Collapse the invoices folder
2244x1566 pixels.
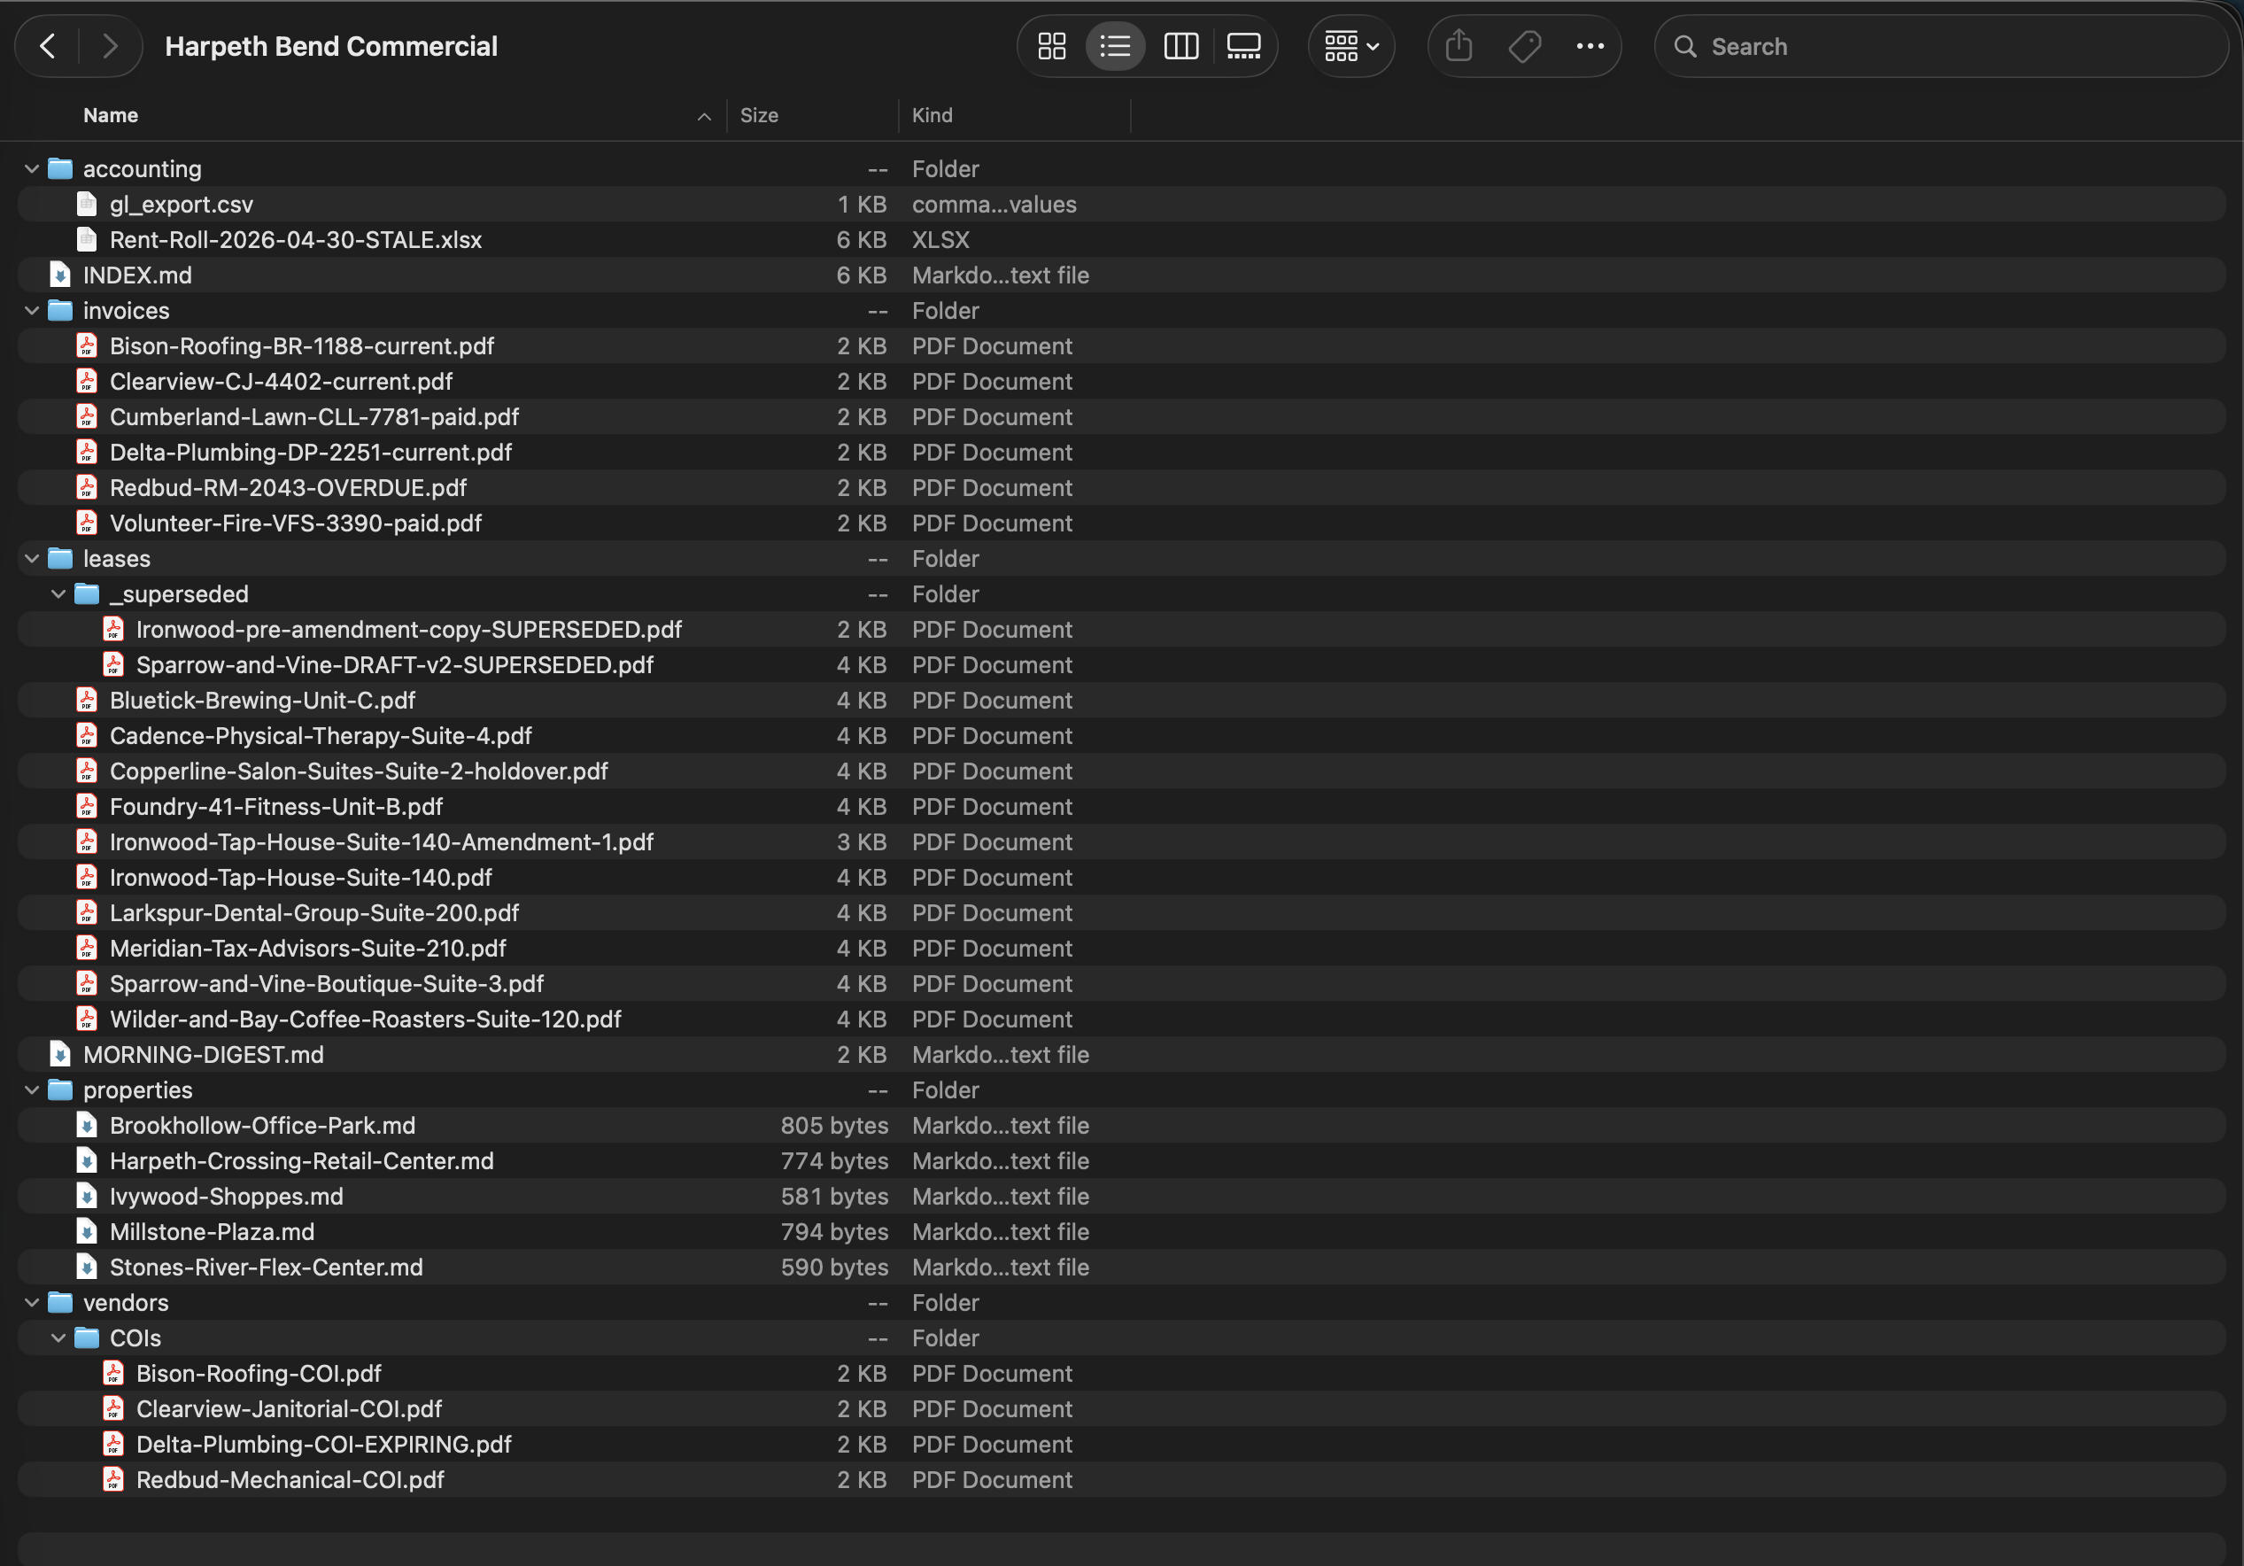(x=31, y=311)
